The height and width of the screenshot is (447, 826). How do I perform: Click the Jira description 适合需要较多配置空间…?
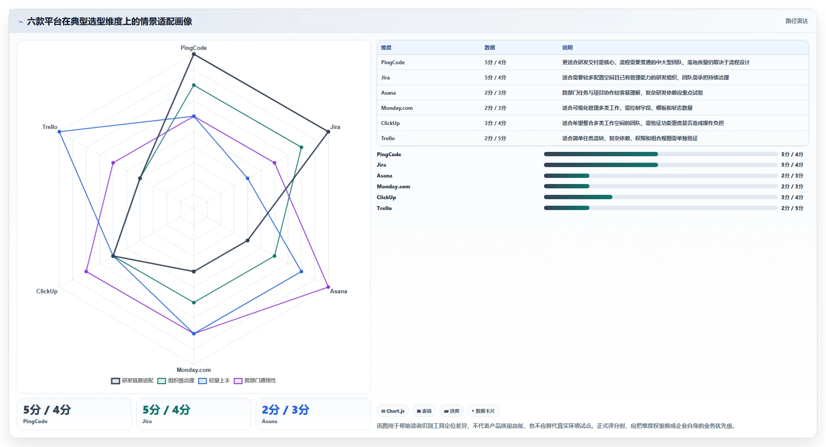pyautogui.click(x=645, y=78)
